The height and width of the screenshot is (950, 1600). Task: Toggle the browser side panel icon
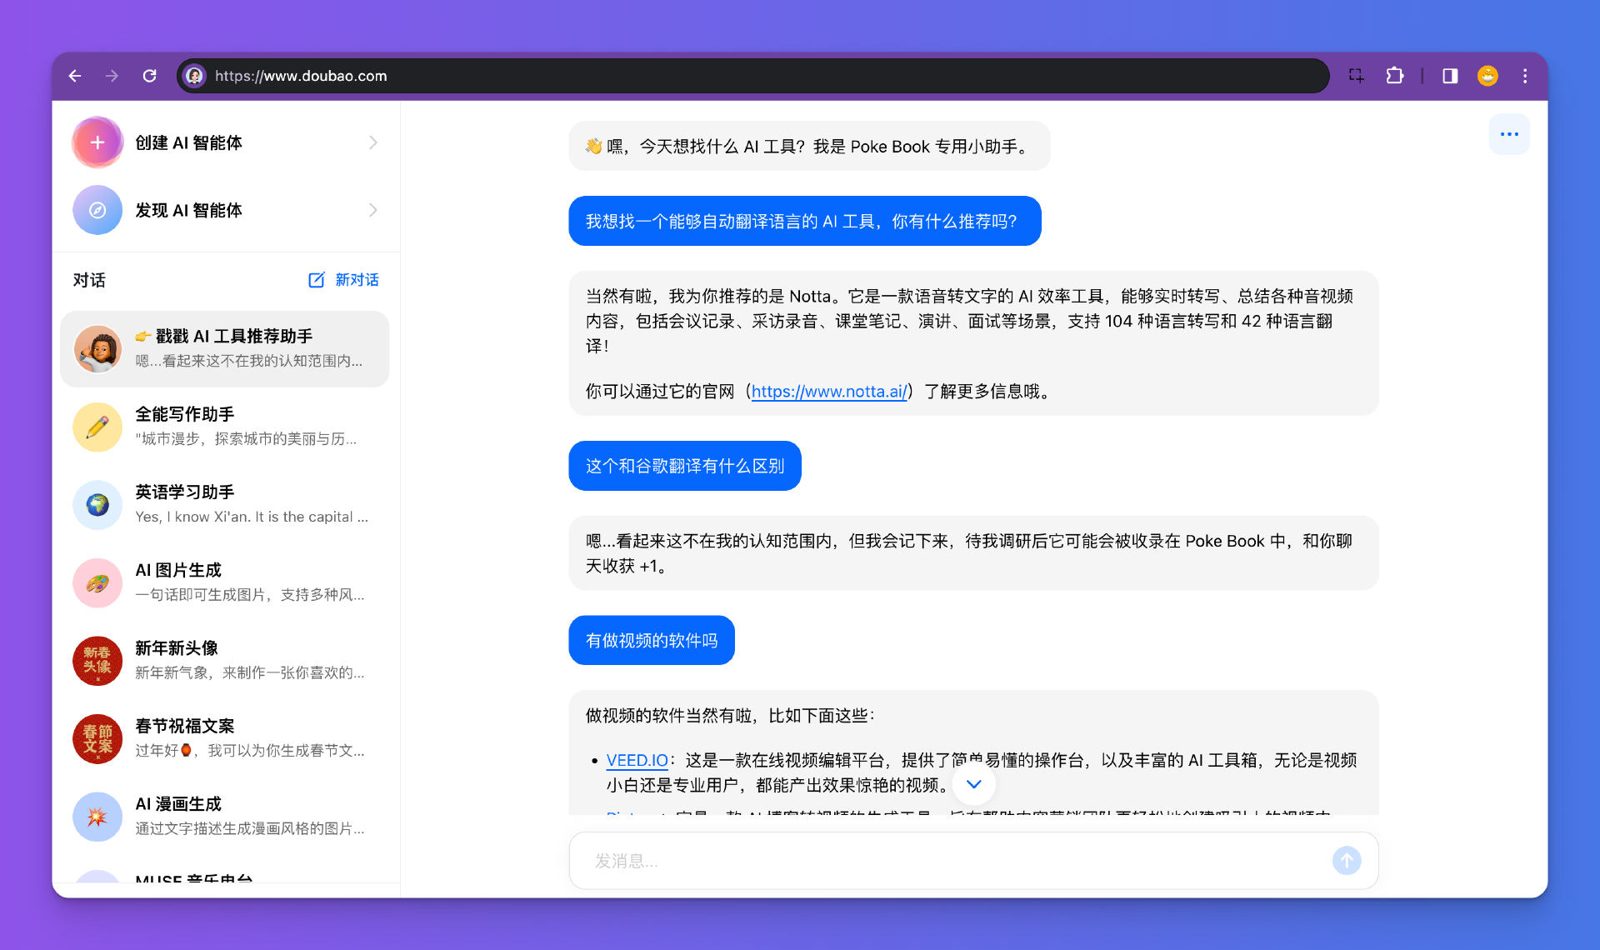(x=1450, y=76)
